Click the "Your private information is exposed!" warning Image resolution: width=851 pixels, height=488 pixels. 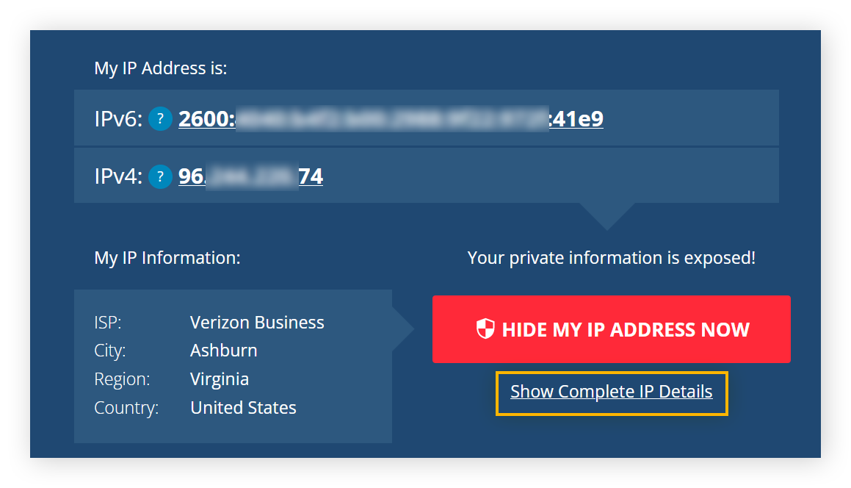point(611,258)
